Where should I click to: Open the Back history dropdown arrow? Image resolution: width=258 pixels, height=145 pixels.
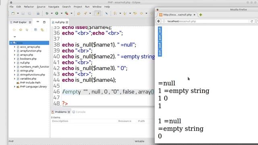[x=146, y=13]
